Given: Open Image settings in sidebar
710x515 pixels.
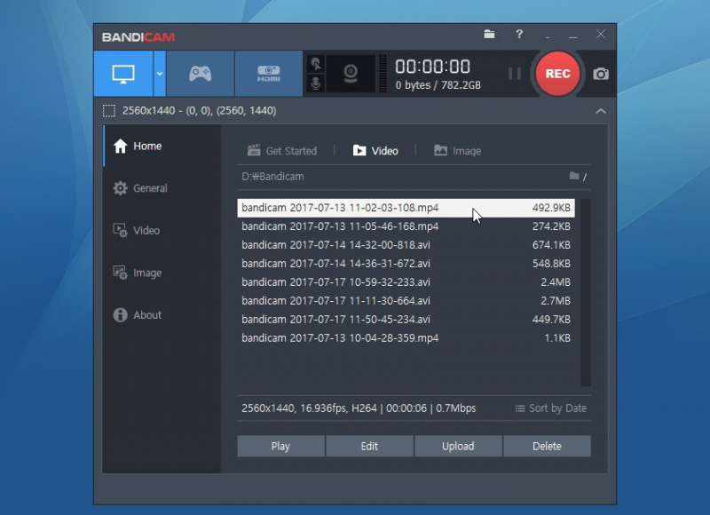Looking at the screenshot, I should tap(162, 273).
